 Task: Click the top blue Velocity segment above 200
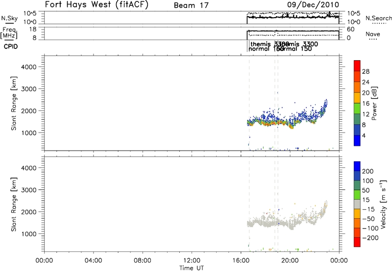357,166
